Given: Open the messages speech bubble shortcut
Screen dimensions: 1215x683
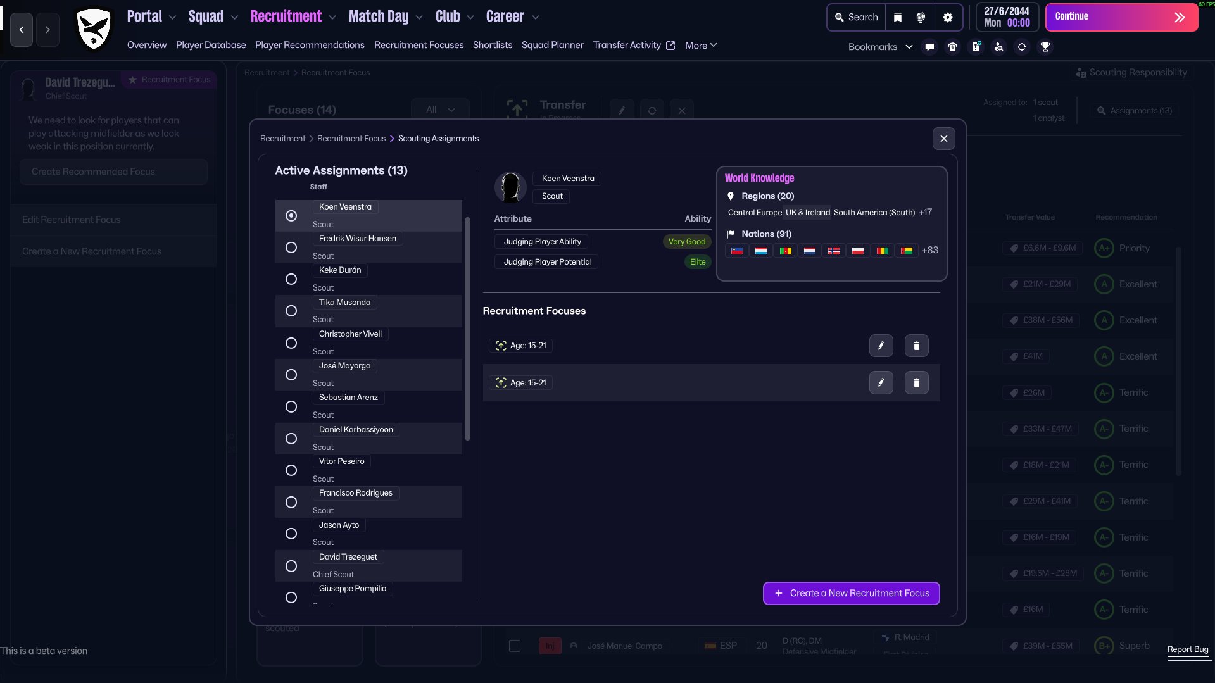Looking at the screenshot, I should 929,47.
